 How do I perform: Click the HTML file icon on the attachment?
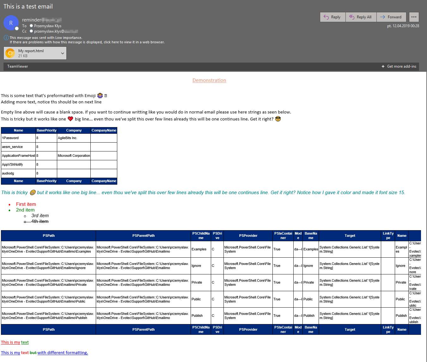(x=10, y=53)
